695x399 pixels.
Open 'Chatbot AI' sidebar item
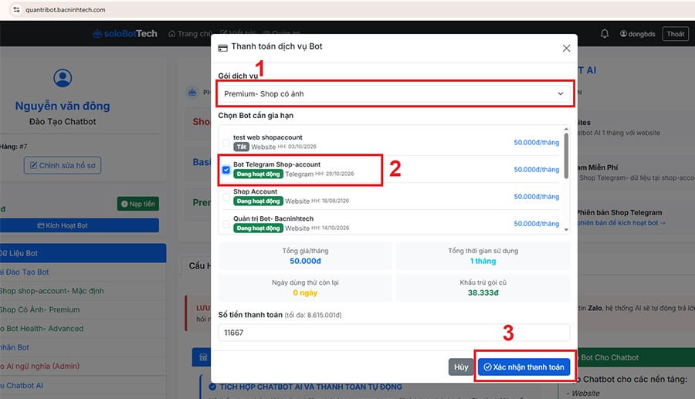point(83,385)
